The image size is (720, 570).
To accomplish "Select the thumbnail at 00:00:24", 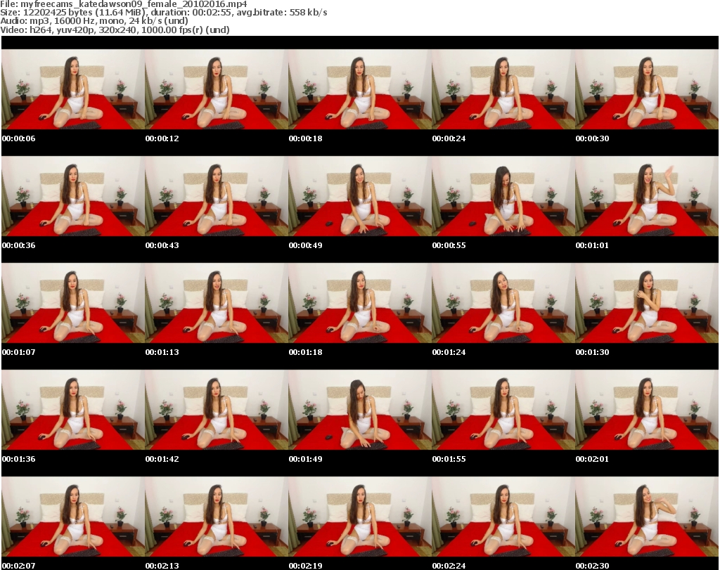I will click(503, 89).
